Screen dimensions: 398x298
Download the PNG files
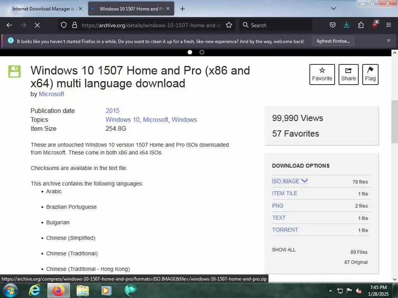[x=278, y=206]
